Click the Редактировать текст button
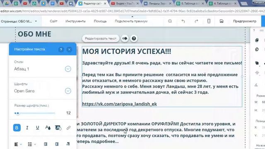The height and width of the screenshot is (149, 265). click(x=101, y=38)
